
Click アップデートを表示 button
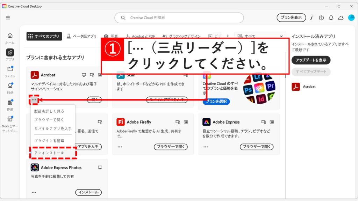point(311,60)
